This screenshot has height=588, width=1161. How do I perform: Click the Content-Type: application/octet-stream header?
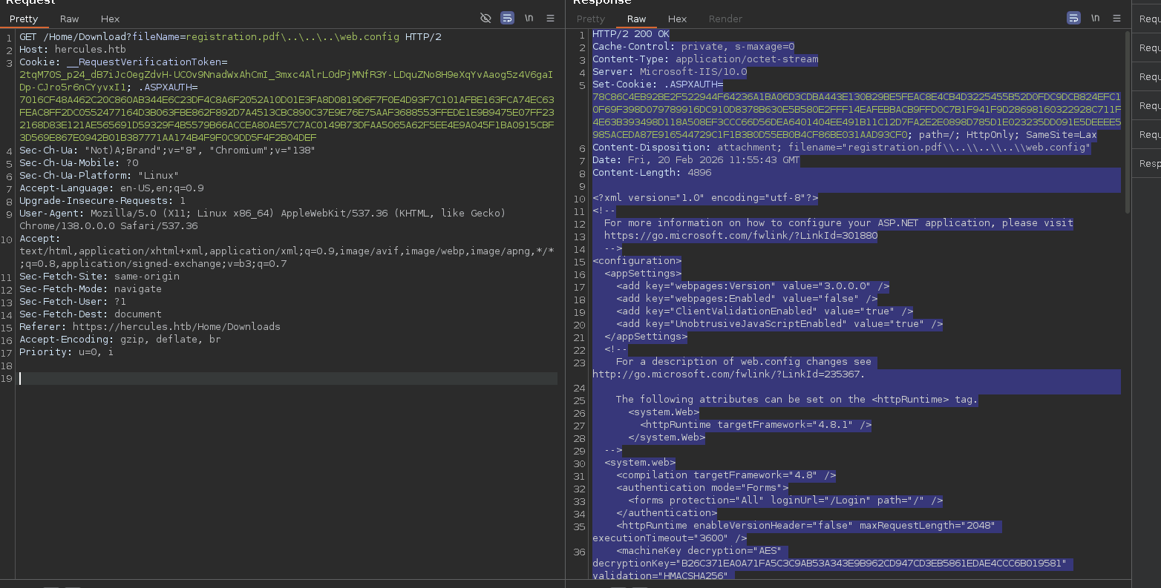pos(705,59)
